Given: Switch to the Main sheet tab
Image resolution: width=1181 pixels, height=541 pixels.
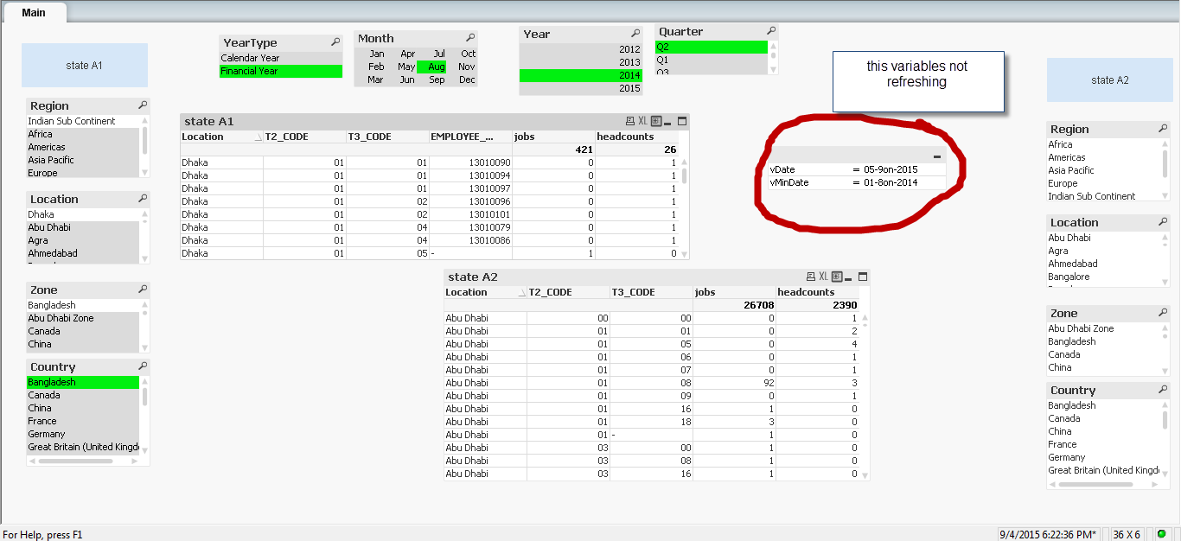Looking at the screenshot, I should (x=34, y=12).
